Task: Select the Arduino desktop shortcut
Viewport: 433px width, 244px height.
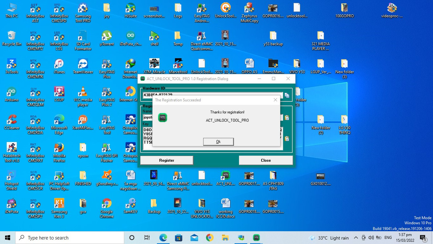Action: point(12,95)
